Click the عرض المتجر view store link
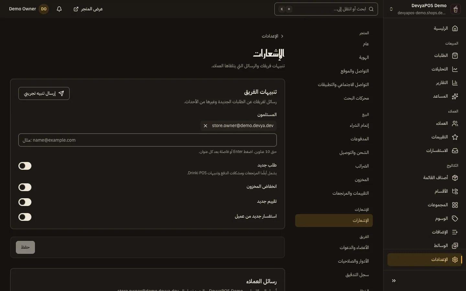The width and height of the screenshot is (466, 291). [88, 9]
